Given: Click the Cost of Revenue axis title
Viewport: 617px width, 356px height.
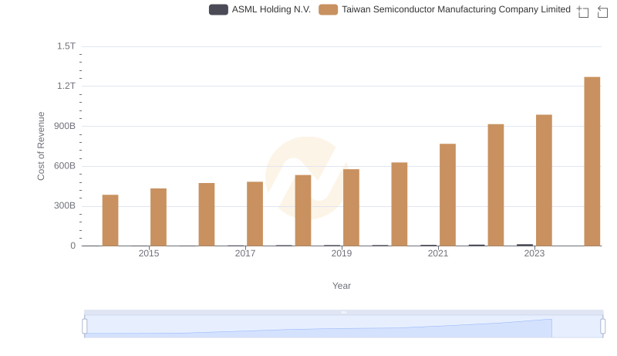Looking at the screenshot, I should coord(41,146).
